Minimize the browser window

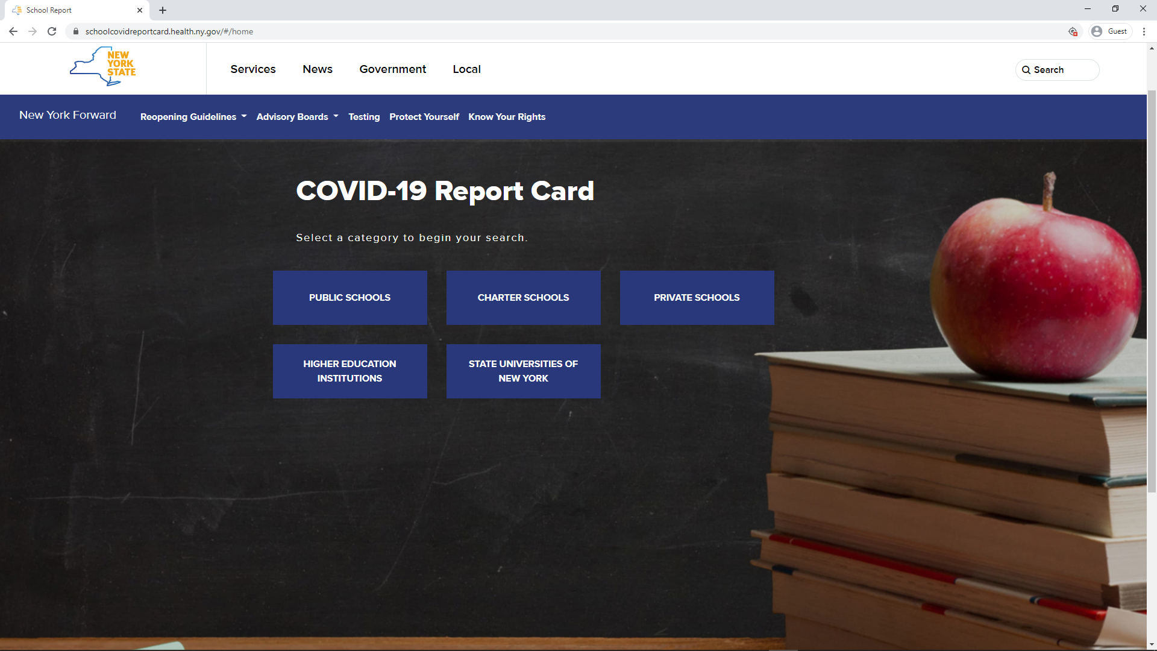1088,9
